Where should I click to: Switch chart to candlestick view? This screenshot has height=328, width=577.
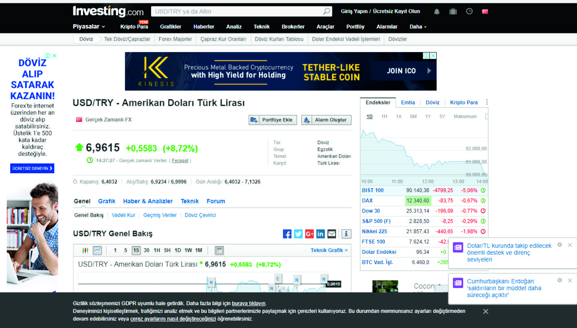[x=85, y=250]
